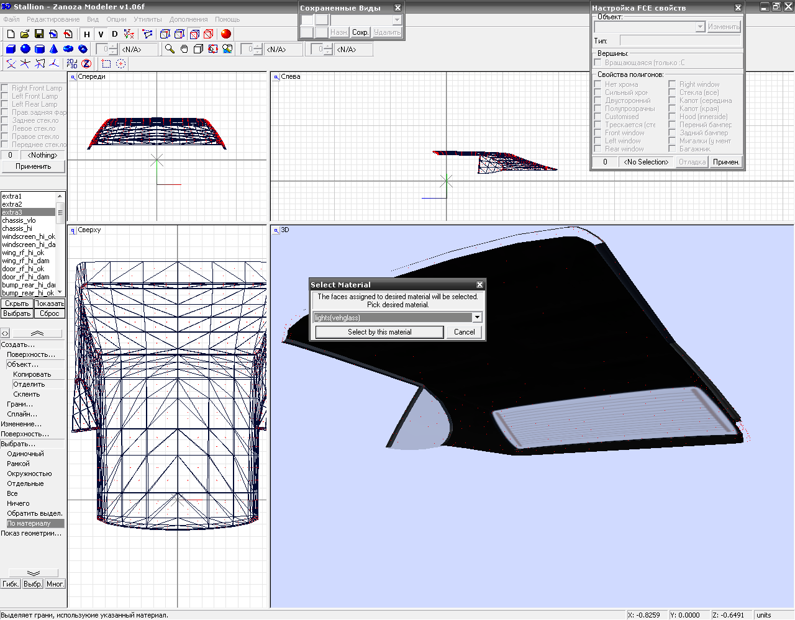Viewport: 795px width, 620px height.
Task: Toggle the Right window polygon checkbox
Action: (672, 84)
